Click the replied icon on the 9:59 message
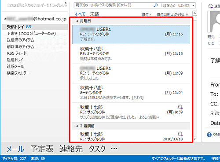The width and height of the screenshot is (220, 162). [x=180, y=107]
